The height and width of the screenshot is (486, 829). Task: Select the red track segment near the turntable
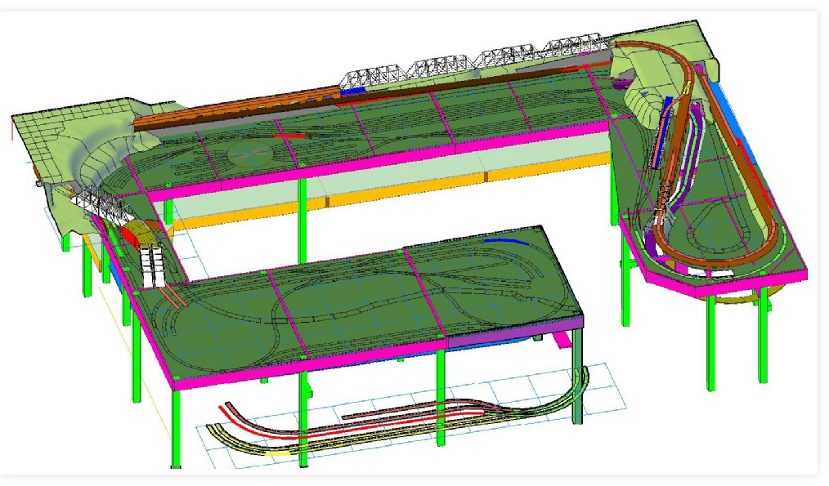point(293,136)
